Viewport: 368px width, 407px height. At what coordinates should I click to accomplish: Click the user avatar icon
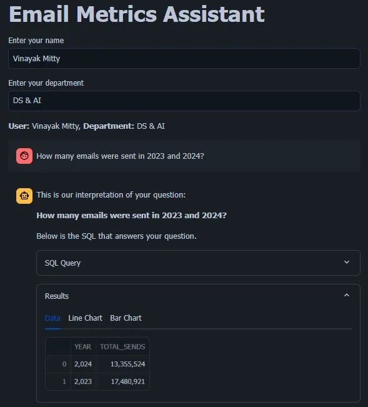tap(24, 156)
